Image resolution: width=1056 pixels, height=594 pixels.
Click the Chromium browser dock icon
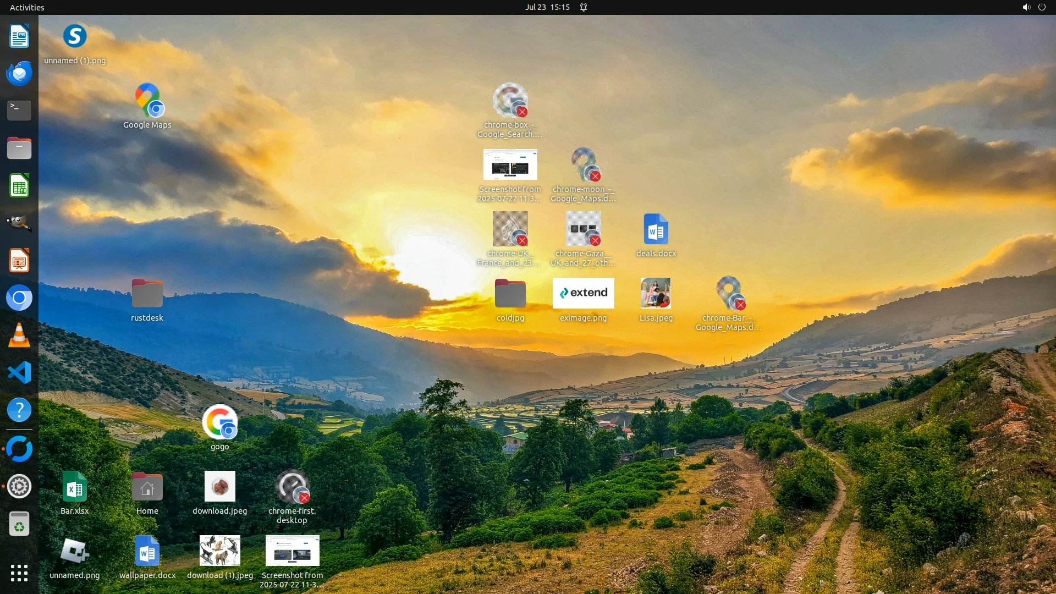[19, 298]
